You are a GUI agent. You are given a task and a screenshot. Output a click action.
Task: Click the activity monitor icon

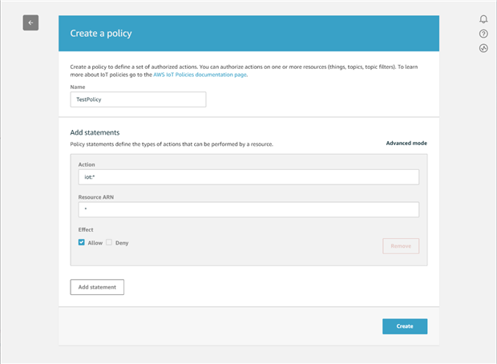(483, 48)
